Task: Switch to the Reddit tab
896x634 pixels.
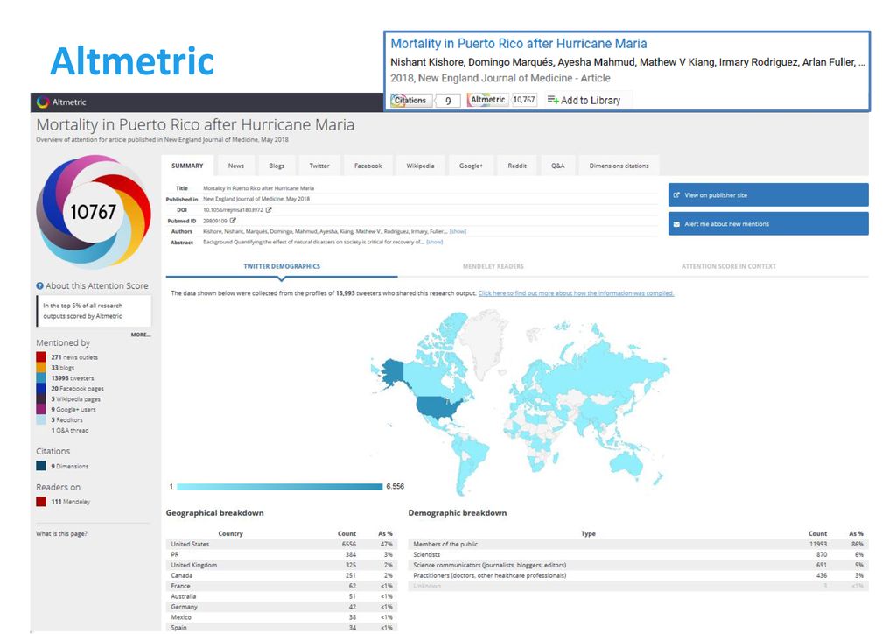Action: [517, 166]
